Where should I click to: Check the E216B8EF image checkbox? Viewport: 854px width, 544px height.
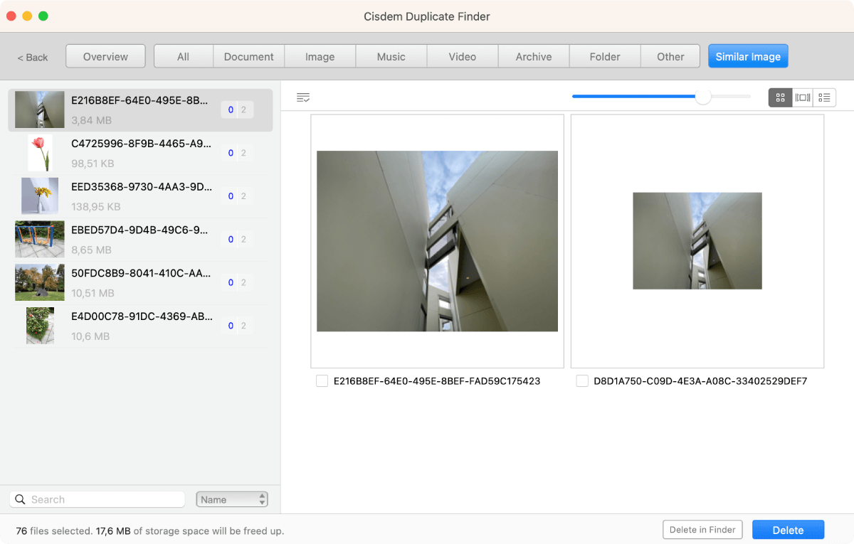pos(321,381)
